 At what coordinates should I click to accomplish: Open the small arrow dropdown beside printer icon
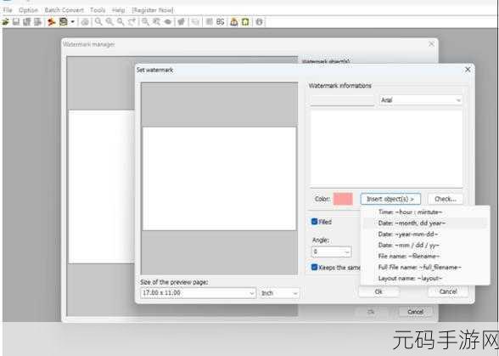click(73, 22)
